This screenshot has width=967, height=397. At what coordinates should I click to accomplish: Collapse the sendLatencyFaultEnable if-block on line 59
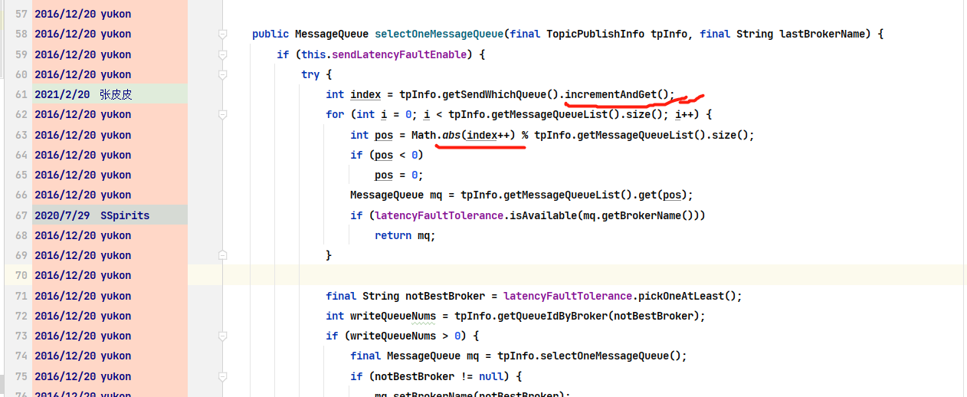point(222,54)
